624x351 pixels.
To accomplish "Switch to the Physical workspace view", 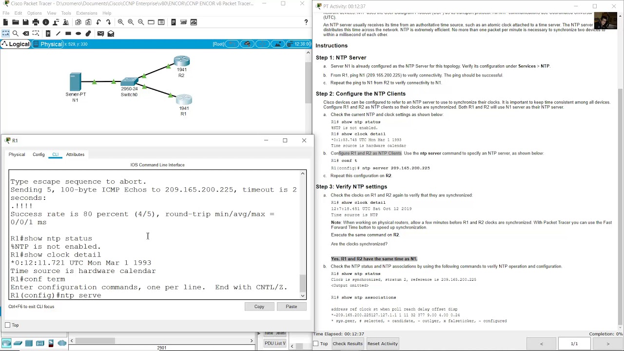I will pos(47,44).
